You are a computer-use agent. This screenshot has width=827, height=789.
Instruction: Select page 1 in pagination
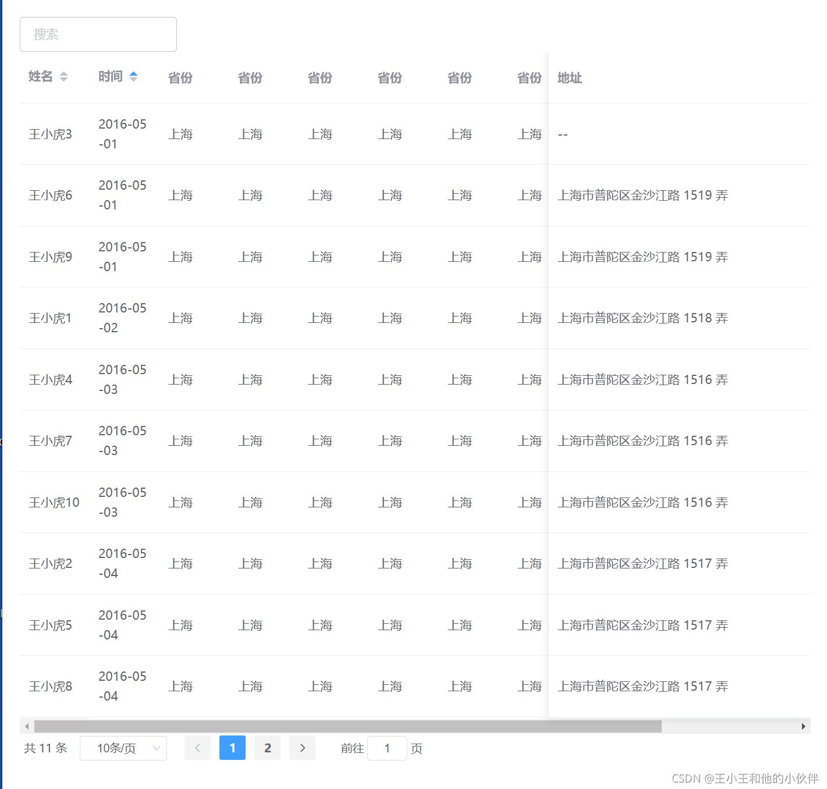pyautogui.click(x=232, y=748)
